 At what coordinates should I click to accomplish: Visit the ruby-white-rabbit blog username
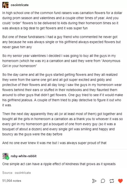coord(24,156)
